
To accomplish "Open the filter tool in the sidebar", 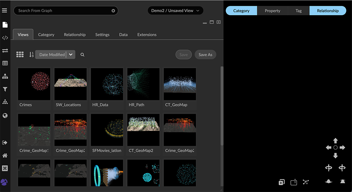I will tap(5, 89).
